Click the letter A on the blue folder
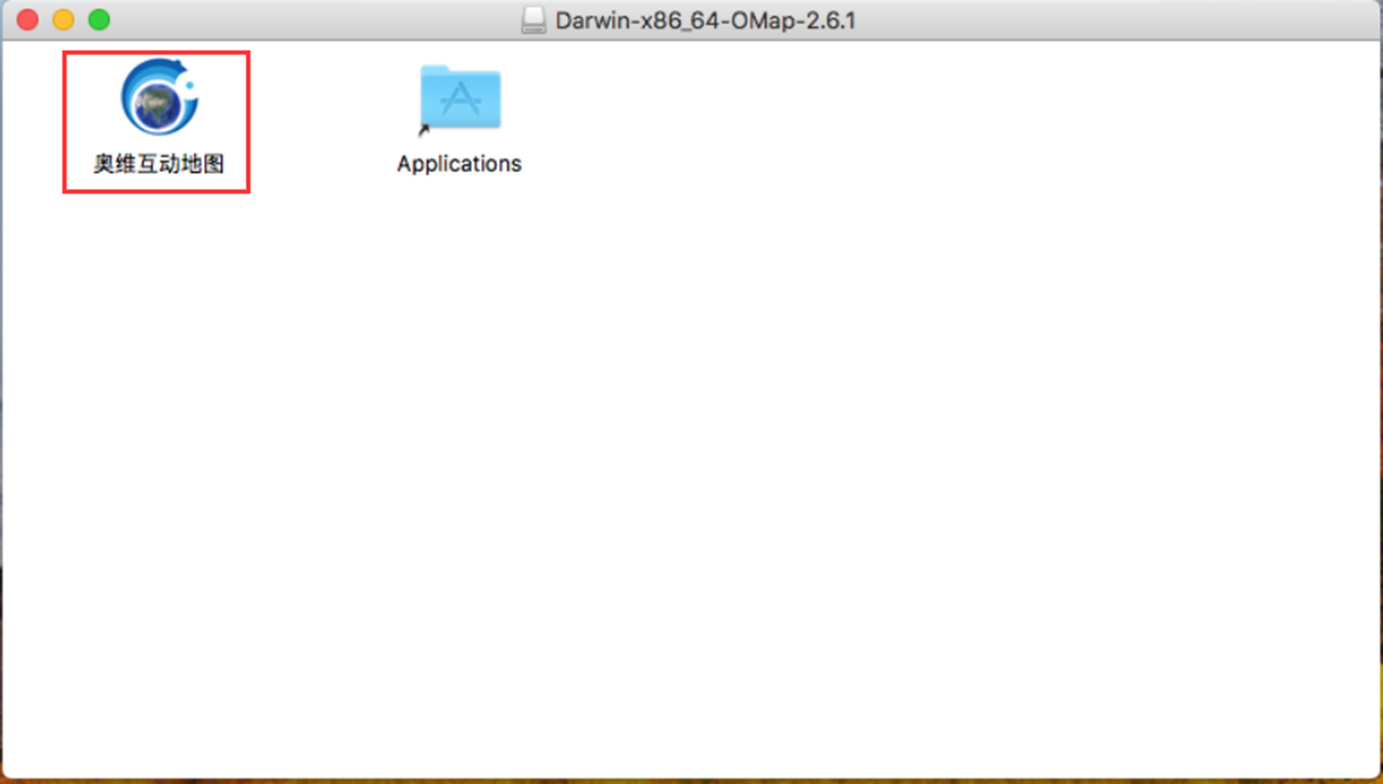The image size is (1383, 784). coord(461,99)
